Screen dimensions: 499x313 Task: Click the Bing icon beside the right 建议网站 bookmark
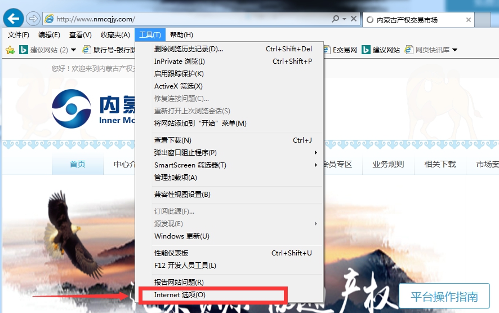(x=366, y=50)
